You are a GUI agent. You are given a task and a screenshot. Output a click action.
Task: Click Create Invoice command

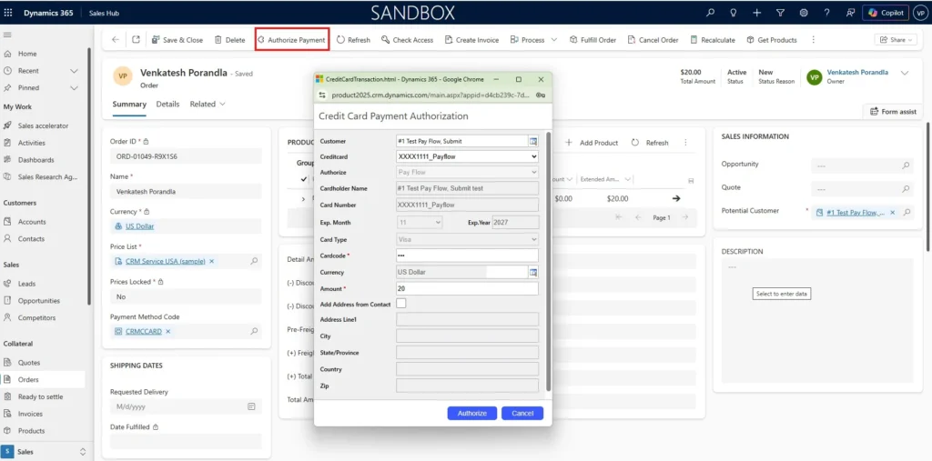point(471,40)
